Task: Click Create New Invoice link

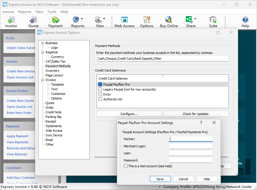Action: coord(21,71)
